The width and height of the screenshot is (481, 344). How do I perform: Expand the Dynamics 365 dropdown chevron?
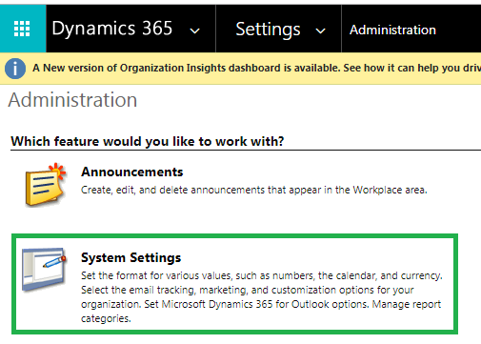(x=194, y=30)
